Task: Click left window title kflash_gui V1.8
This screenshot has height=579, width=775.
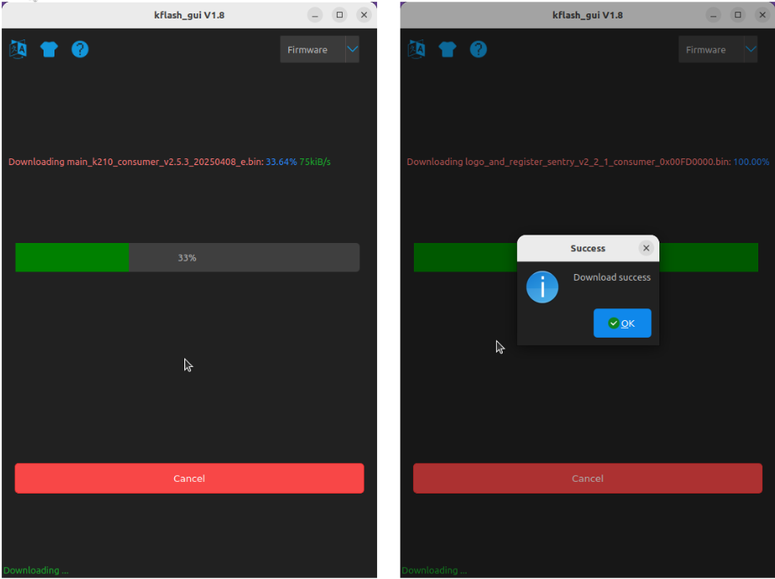Action: point(189,15)
